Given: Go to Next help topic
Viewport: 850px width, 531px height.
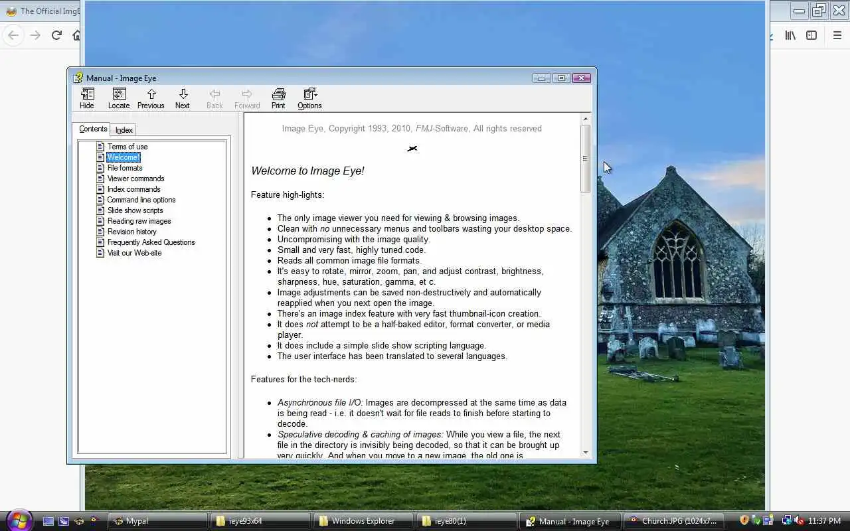Looking at the screenshot, I should point(183,98).
